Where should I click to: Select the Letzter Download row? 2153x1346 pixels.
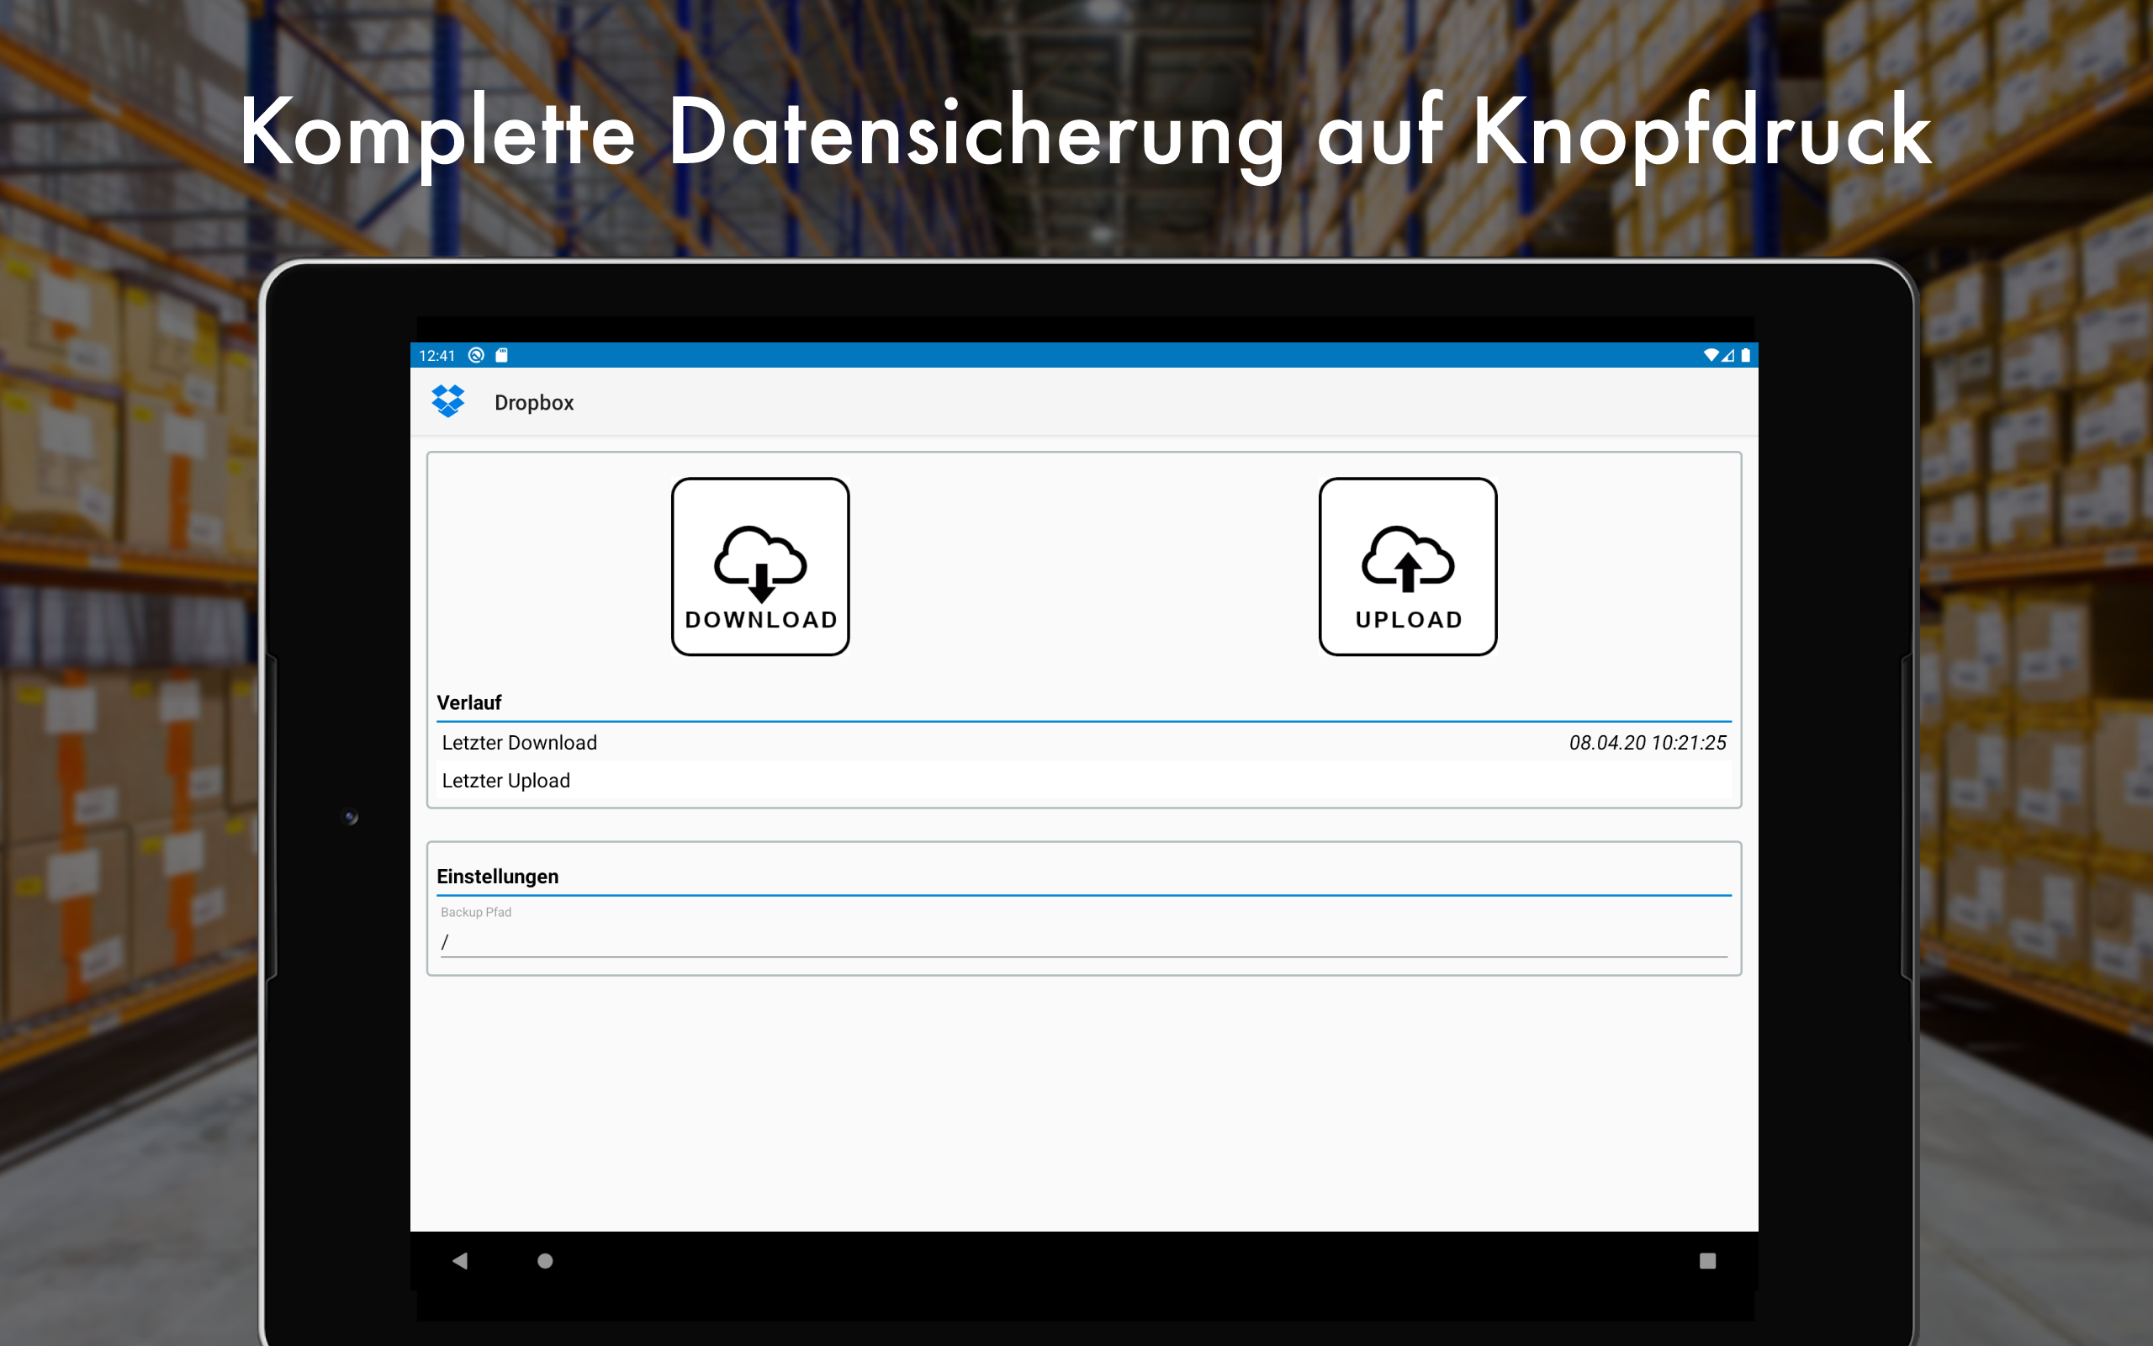[1083, 743]
